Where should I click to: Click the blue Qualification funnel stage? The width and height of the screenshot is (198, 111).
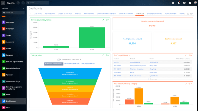point(70,73)
